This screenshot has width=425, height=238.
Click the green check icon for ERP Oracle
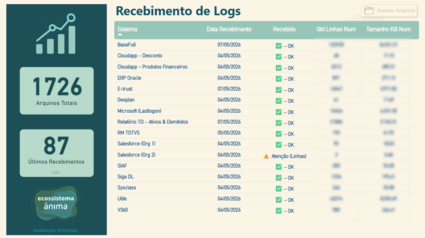click(279, 79)
